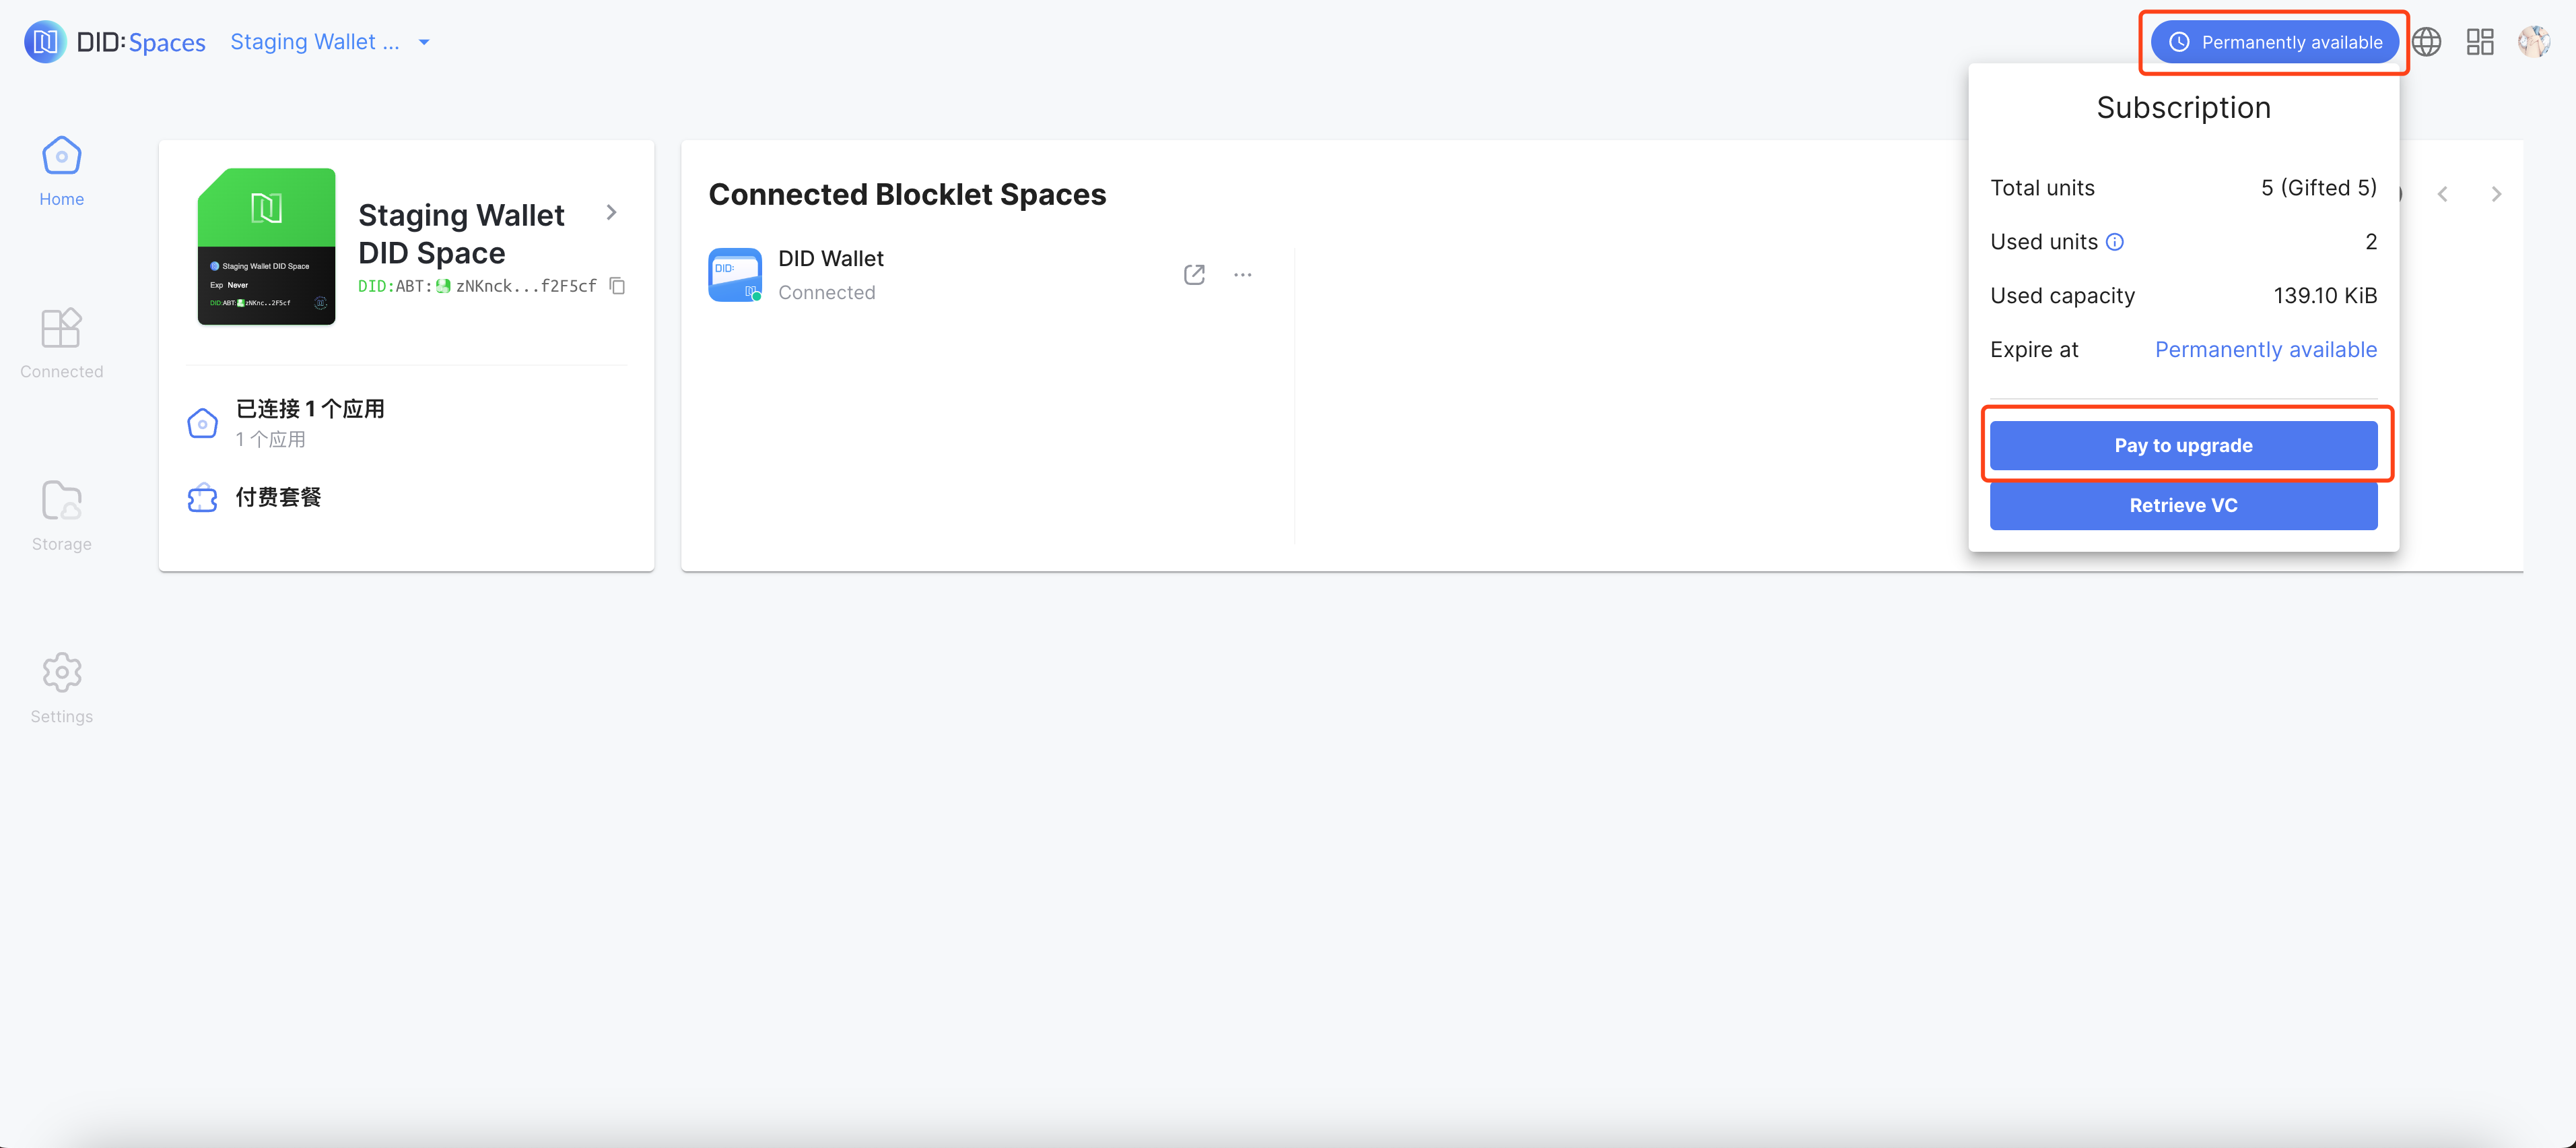This screenshot has height=1148, width=2576.
Task: Open DID Wallet in external link
Action: [1194, 274]
